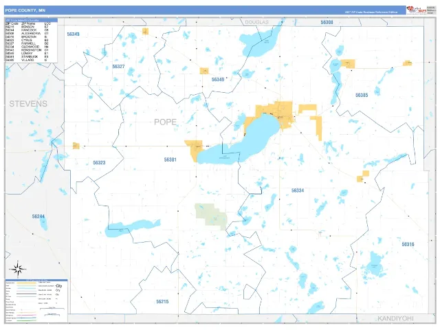Select ZIP code label 56323
This screenshot has height=330, width=440.
coord(99,163)
